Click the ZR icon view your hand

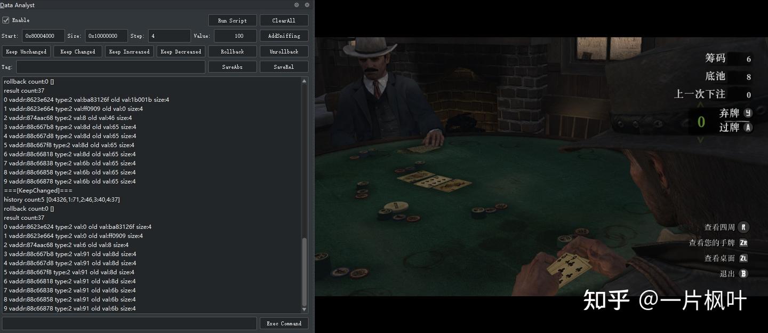[x=743, y=243]
